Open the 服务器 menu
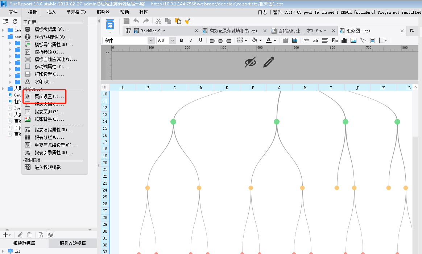 coord(103,12)
